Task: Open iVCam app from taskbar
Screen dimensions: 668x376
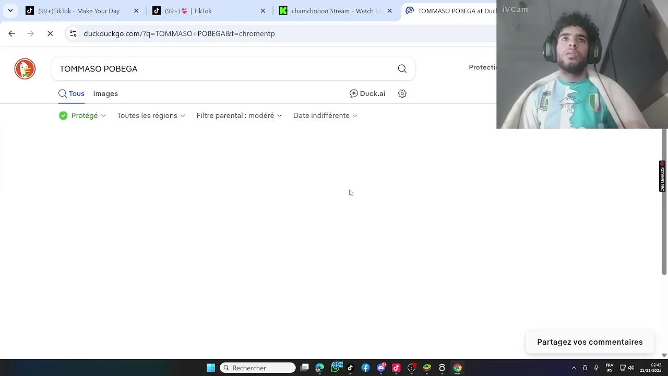Action: point(442,368)
